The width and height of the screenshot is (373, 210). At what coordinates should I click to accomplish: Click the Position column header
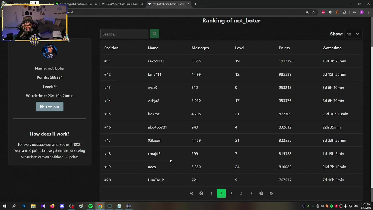pos(111,48)
